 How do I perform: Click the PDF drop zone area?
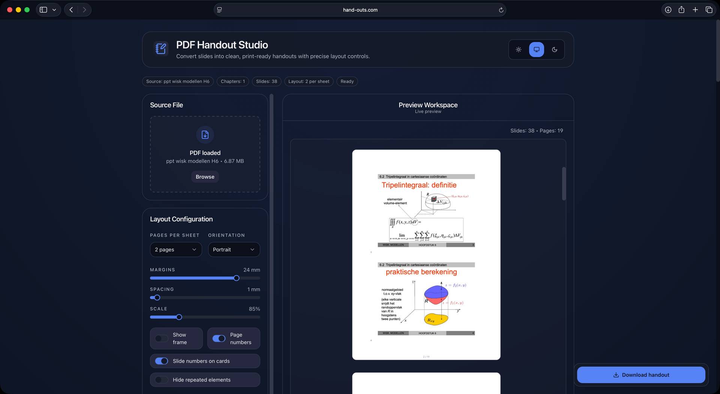pos(205,154)
